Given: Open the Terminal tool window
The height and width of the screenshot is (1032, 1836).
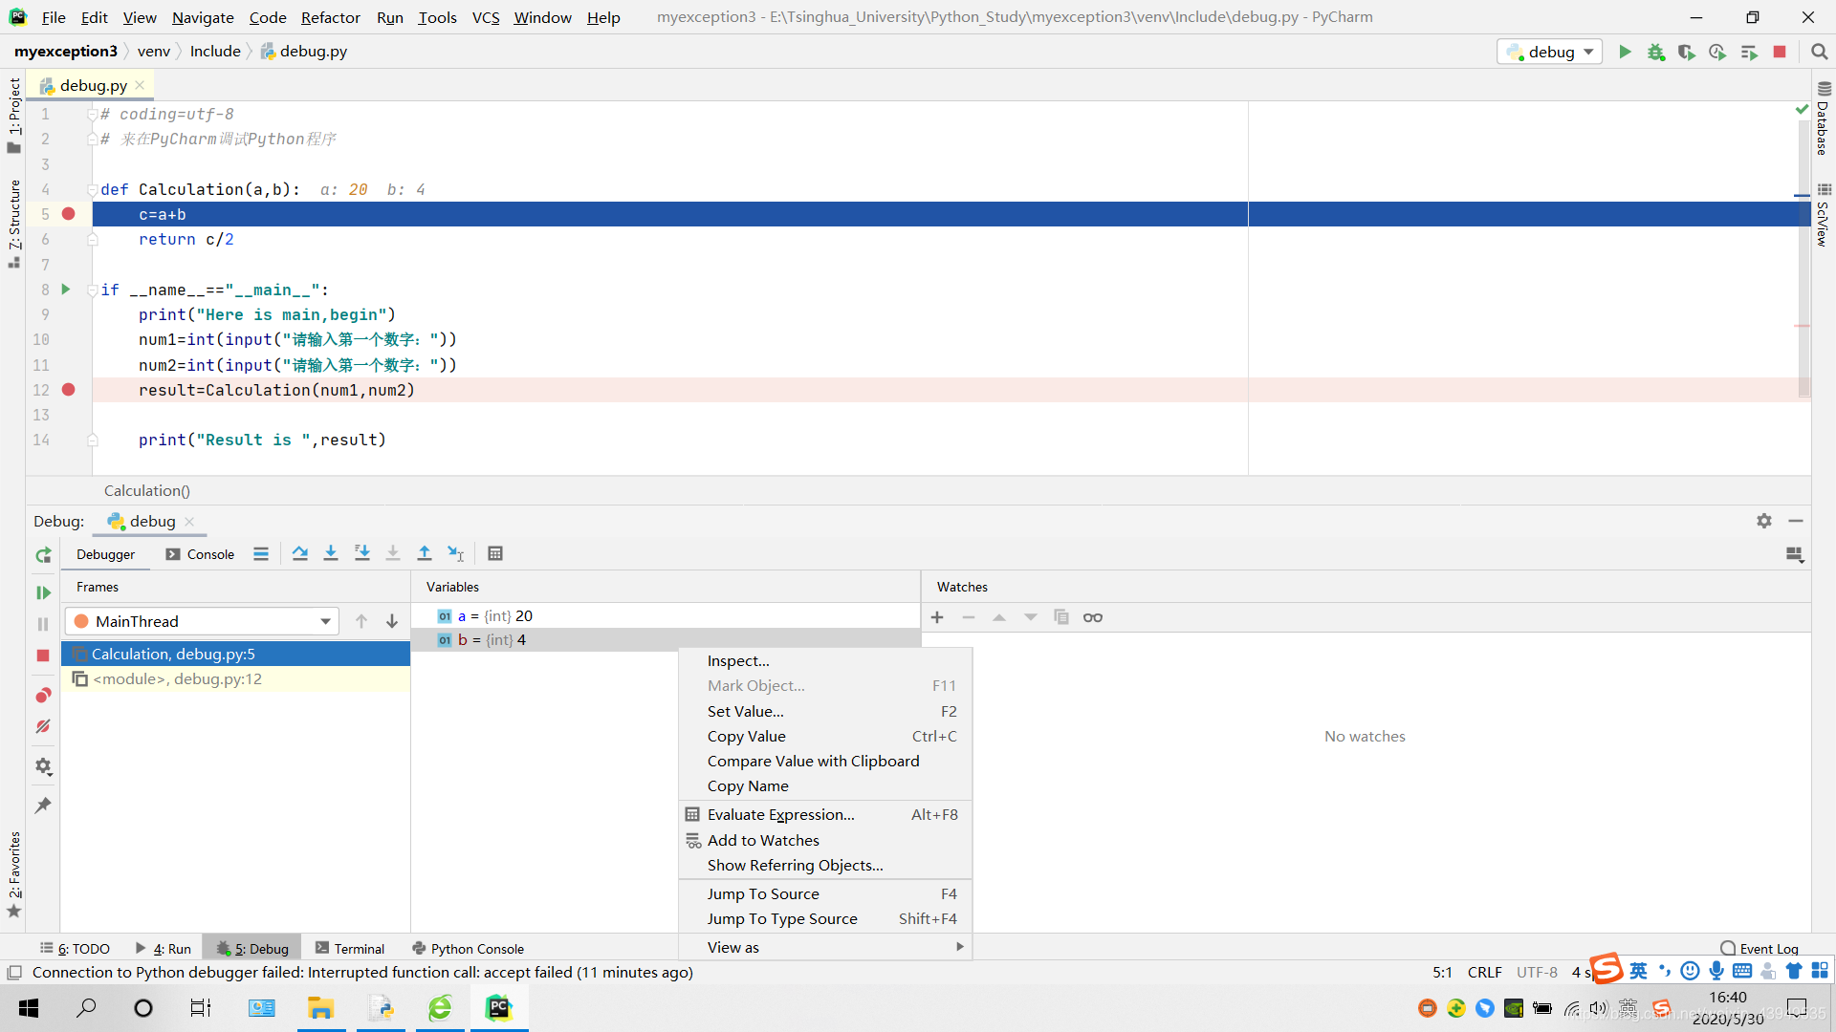Looking at the screenshot, I should (350, 949).
